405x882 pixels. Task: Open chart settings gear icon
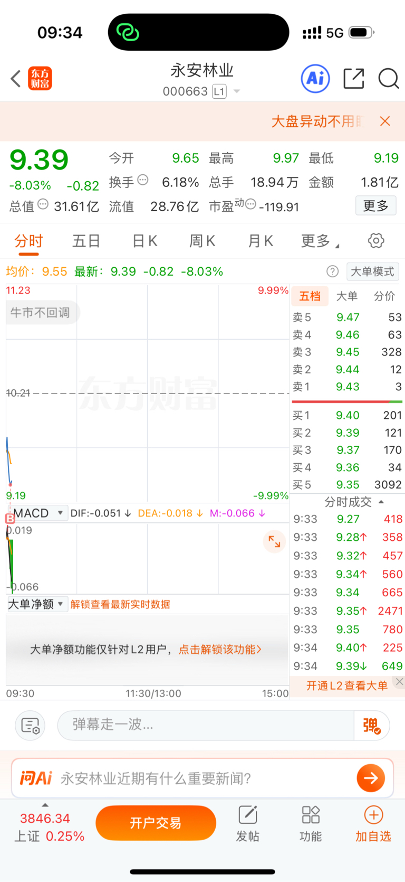click(x=376, y=241)
